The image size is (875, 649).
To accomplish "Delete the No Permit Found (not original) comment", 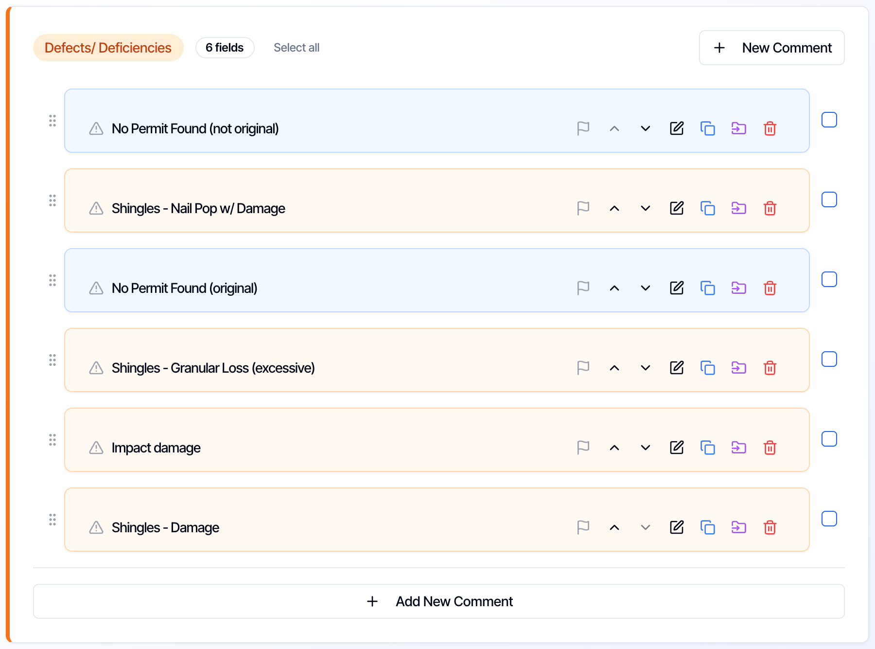I will tap(770, 128).
